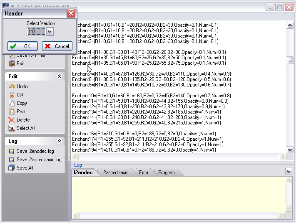The image size is (296, 223).
Task: Click the Enchant8 line in the editor
Action: pyautogui.click(x=152, y=79)
